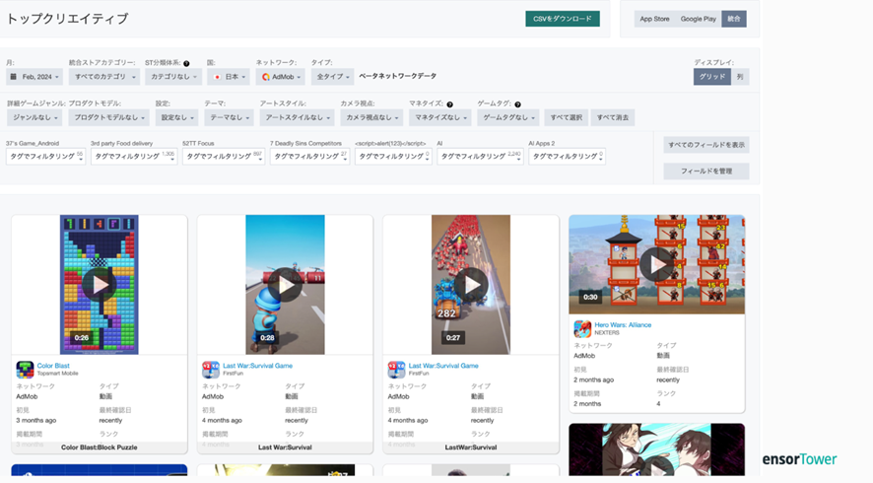Switch display to グリッド view
The image size is (873, 483).
(x=711, y=77)
